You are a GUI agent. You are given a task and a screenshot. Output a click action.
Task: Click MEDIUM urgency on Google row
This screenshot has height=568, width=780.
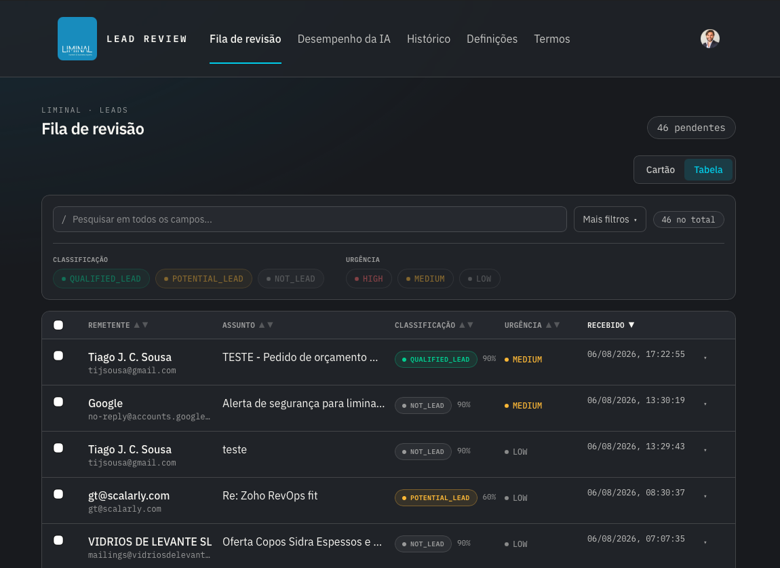pyautogui.click(x=524, y=406)
